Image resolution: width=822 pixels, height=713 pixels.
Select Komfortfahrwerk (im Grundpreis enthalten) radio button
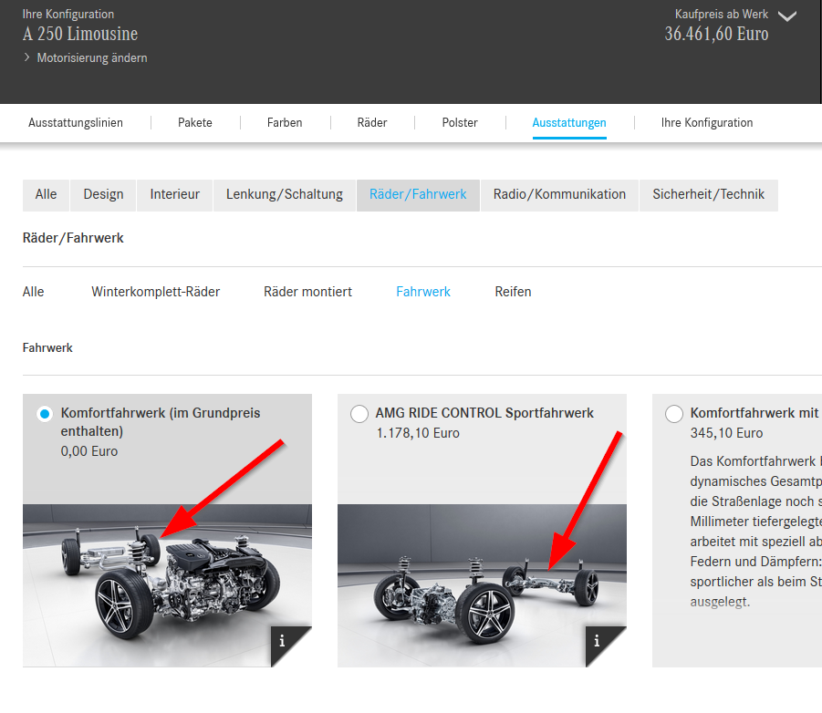click(x=45, y=414)
